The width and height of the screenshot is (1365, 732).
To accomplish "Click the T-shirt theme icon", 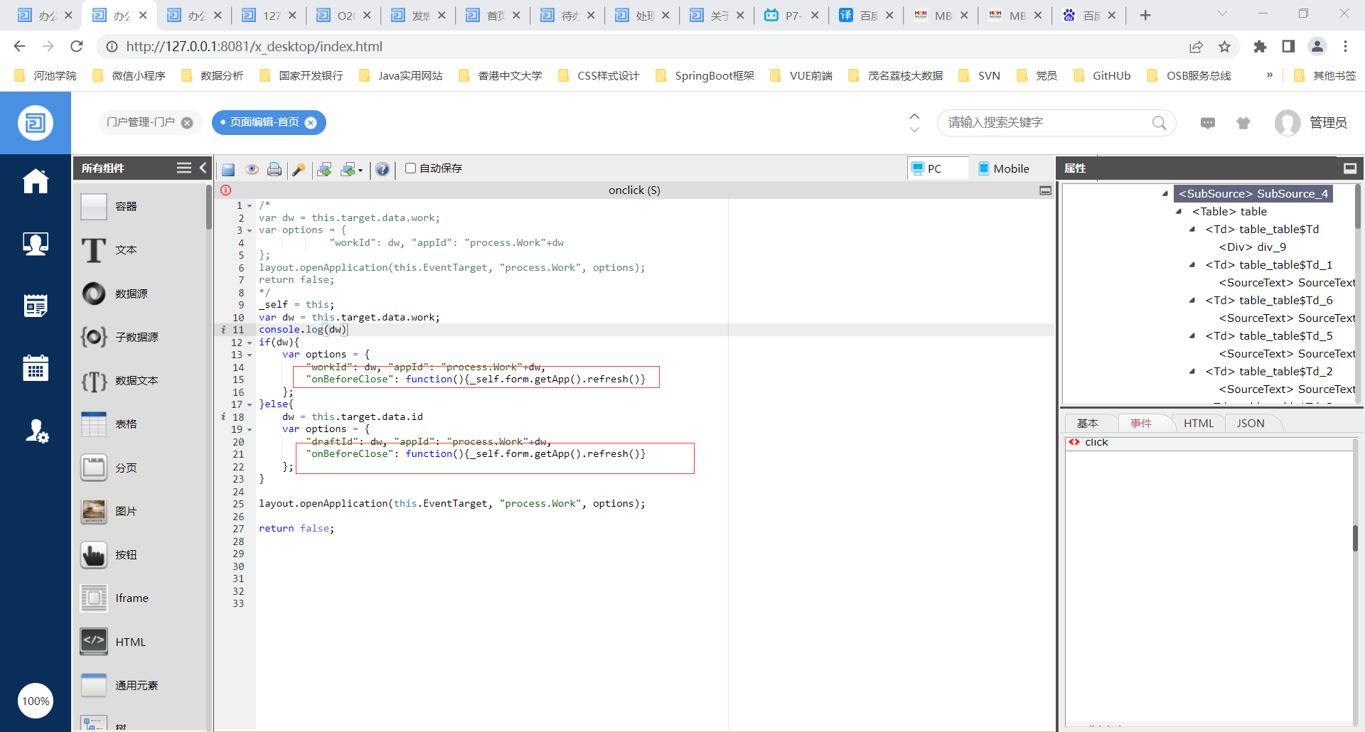I will tap(1243, 123).
